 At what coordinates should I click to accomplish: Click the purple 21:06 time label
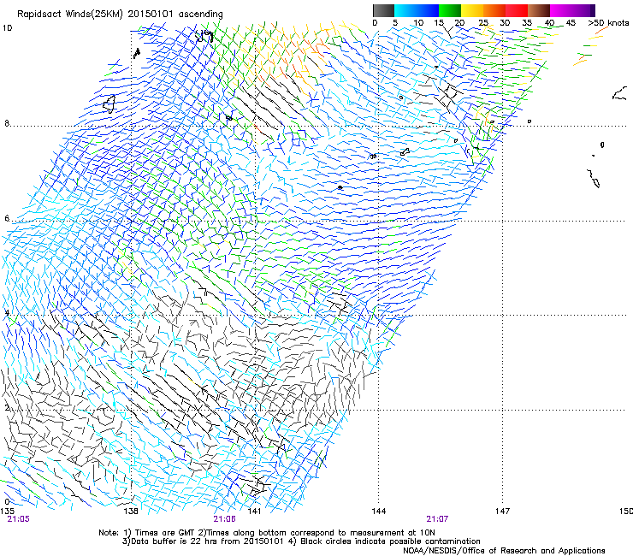tap(225, 519)
